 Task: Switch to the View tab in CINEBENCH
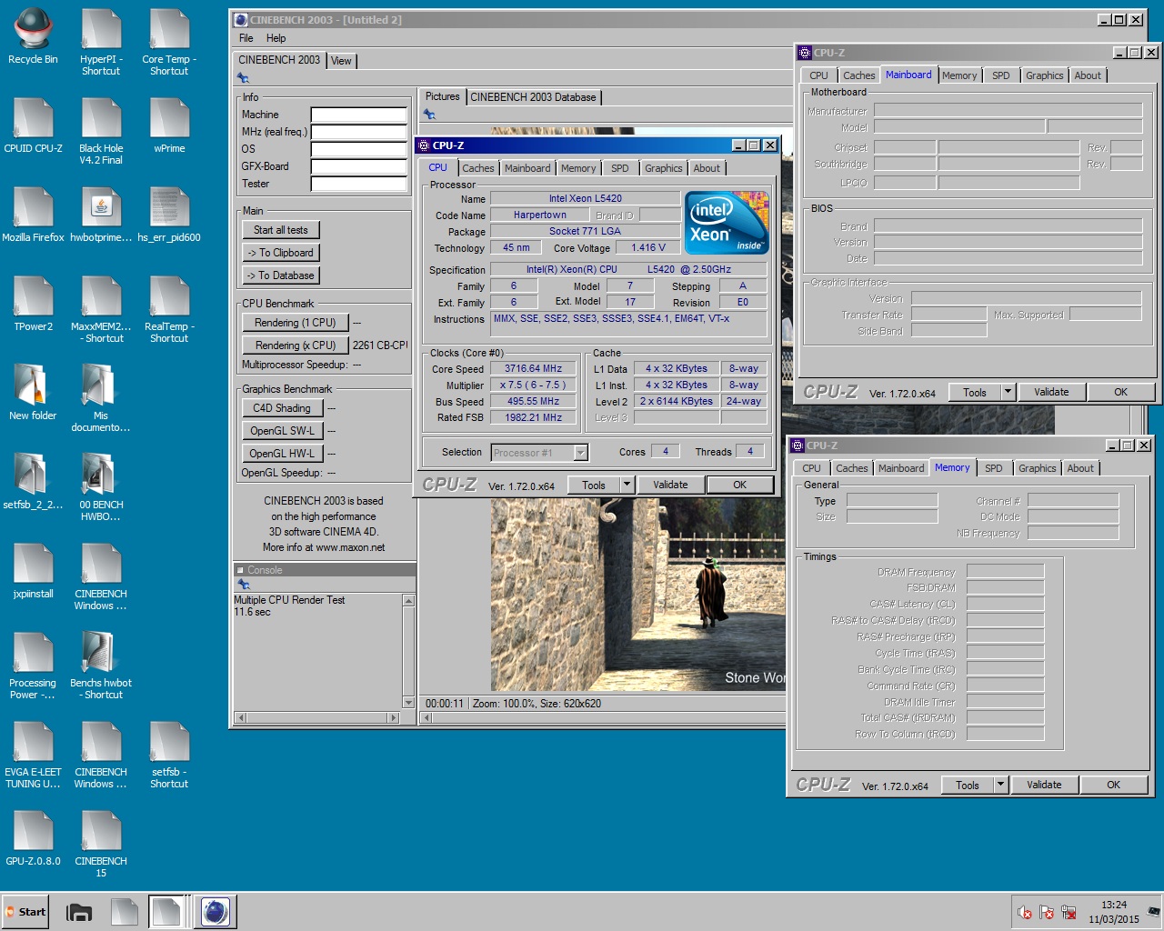click(x=341, y=61)
